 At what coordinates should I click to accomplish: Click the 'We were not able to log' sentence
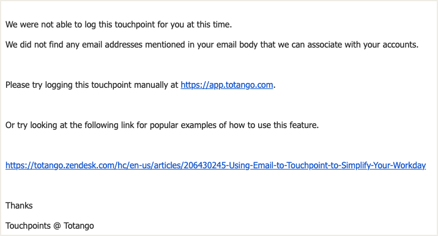point(119,24)
